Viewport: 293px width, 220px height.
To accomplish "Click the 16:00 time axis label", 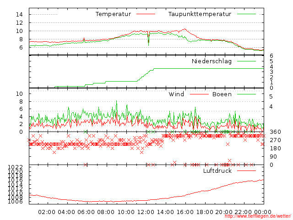I will point(185,212).
